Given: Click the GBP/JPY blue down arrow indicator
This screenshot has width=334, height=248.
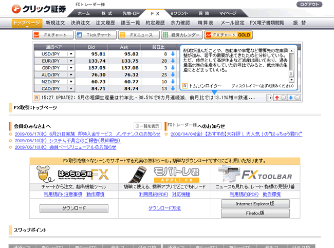Looking at the screenshot, I should (x=173, y=68).
